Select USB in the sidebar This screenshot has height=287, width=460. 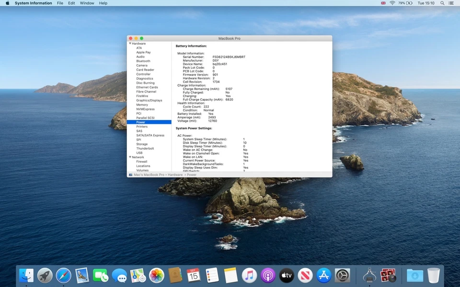click(139, 153)
